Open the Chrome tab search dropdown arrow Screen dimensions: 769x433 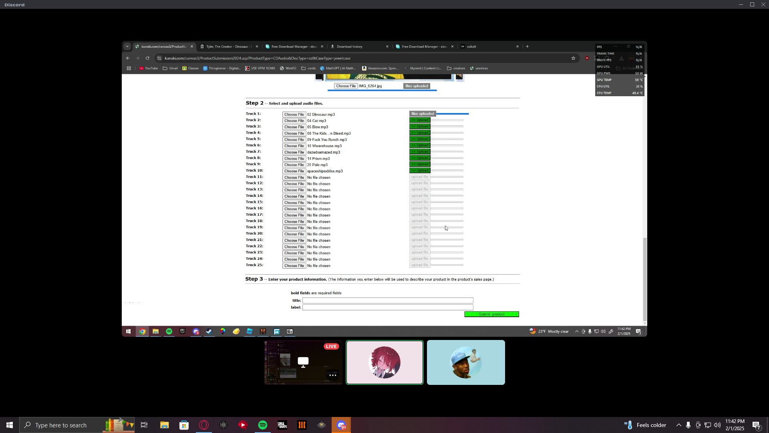(x=127, y=47)
